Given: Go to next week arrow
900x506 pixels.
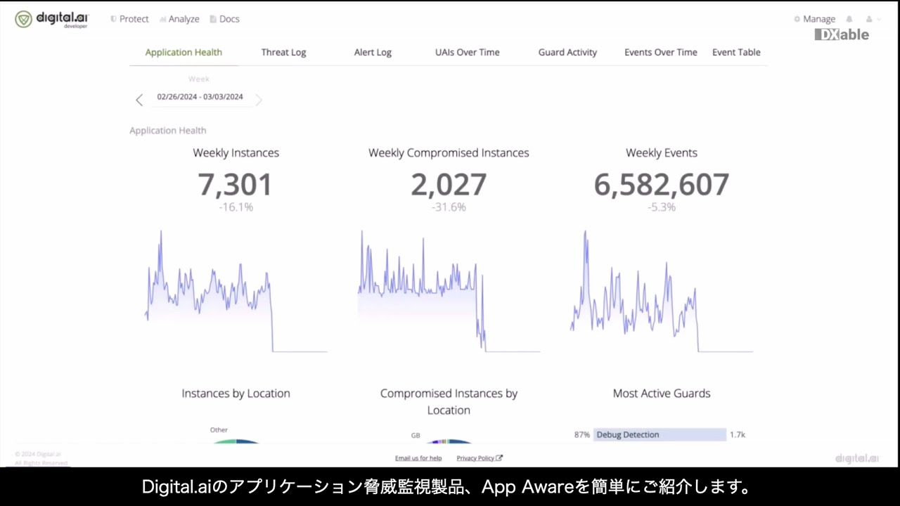Looking at the screenshot, I should point(259,100).
